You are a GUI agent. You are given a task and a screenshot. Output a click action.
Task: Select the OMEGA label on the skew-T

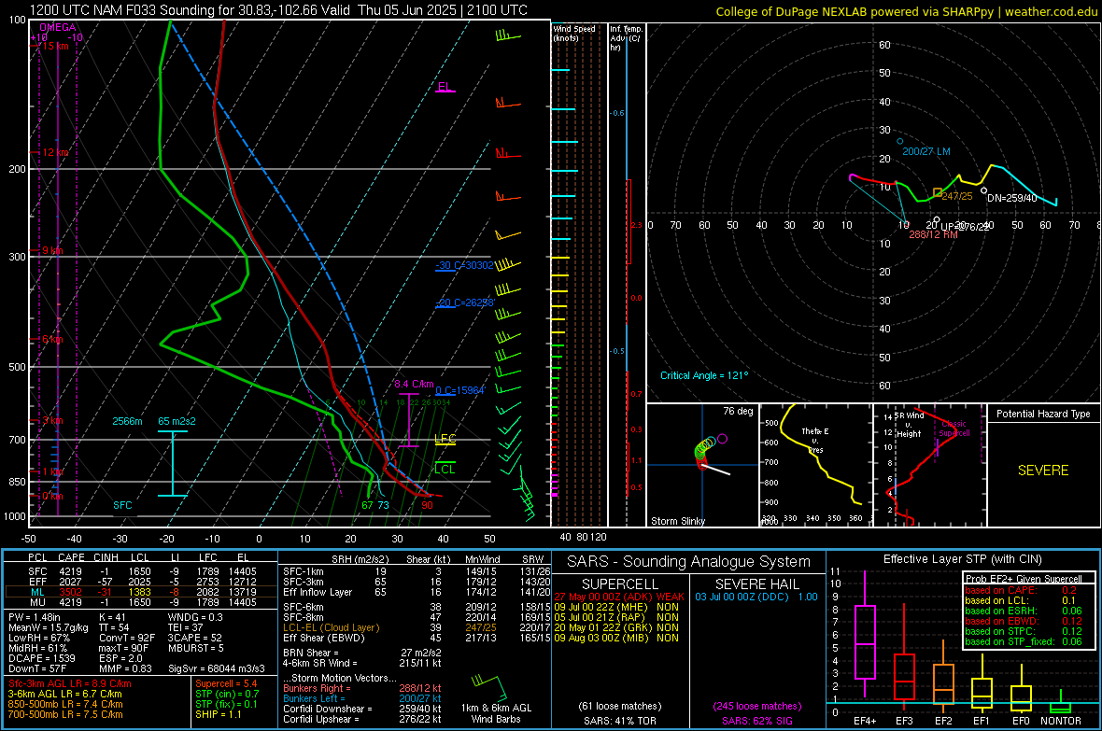tap(58, 27)
